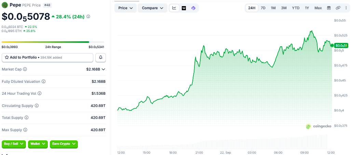The width and height of the screenshot is (353, 155).
Task: Click the 21:00 time axis label
Action: (199, 153)
